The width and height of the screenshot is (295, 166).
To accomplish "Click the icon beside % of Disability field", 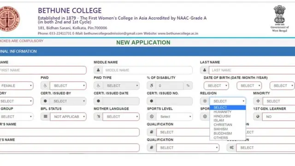I will point(152,86).
